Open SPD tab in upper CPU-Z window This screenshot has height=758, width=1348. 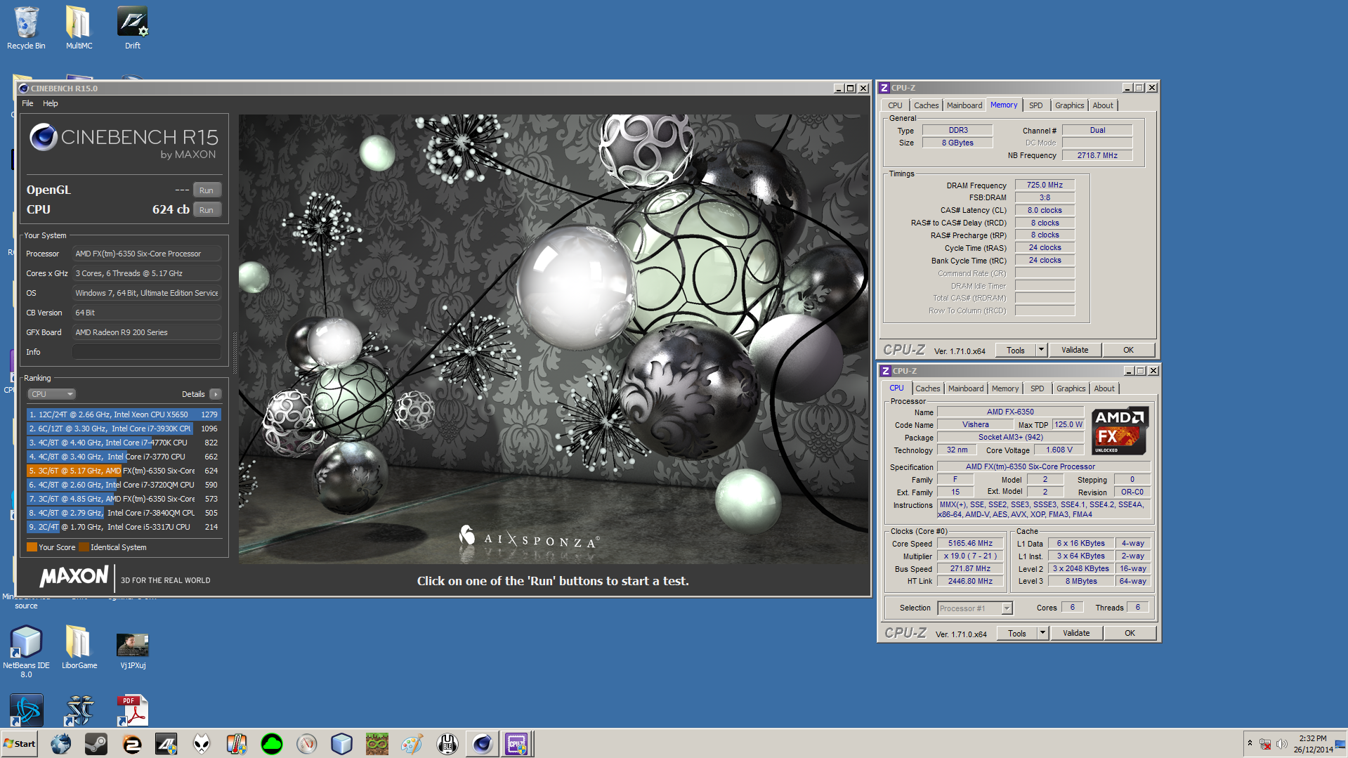(1036, 105)
